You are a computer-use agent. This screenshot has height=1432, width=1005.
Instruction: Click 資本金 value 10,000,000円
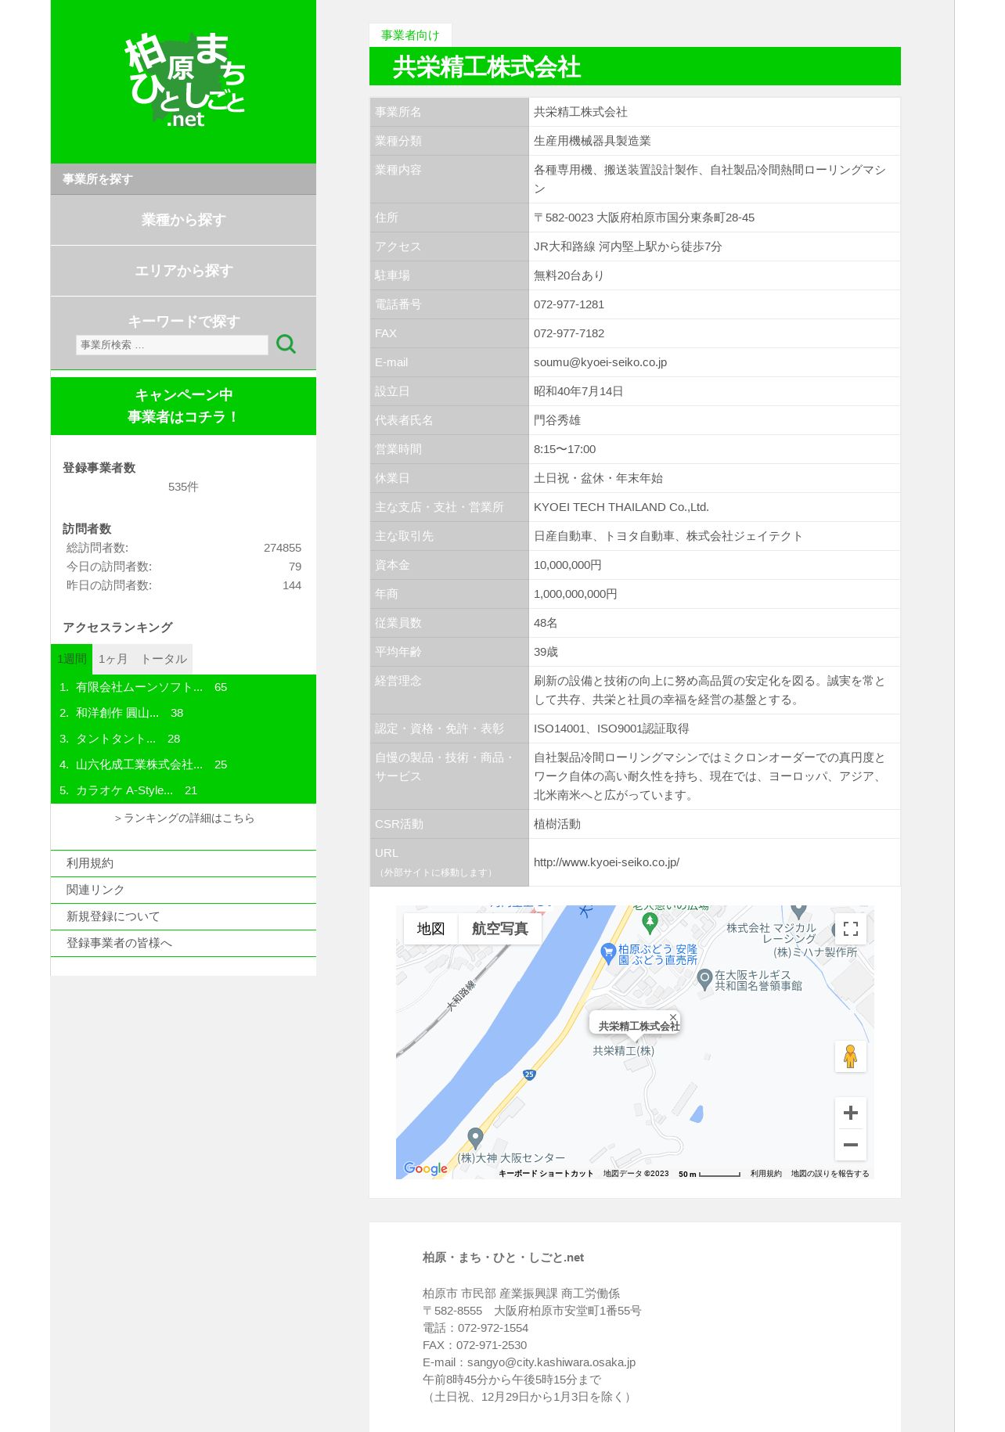(567, 565)
